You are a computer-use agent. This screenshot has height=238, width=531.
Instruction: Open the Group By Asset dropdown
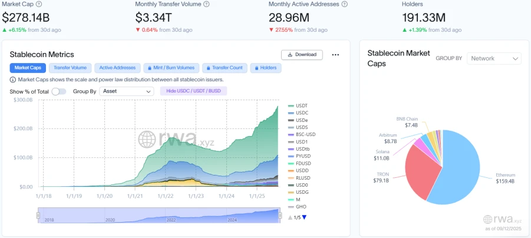click(127, 91)
